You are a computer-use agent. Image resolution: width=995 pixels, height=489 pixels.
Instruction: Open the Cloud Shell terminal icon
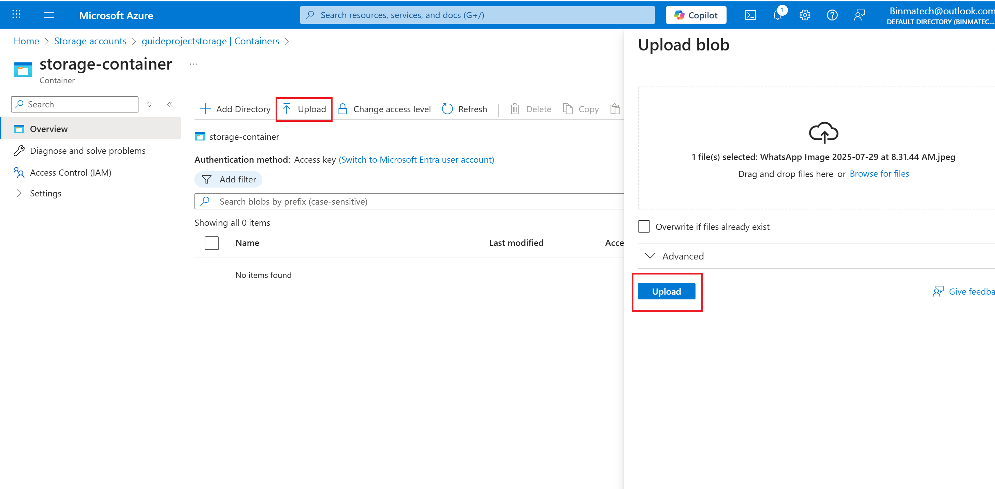pyautogui.click(x=750, y=15)
